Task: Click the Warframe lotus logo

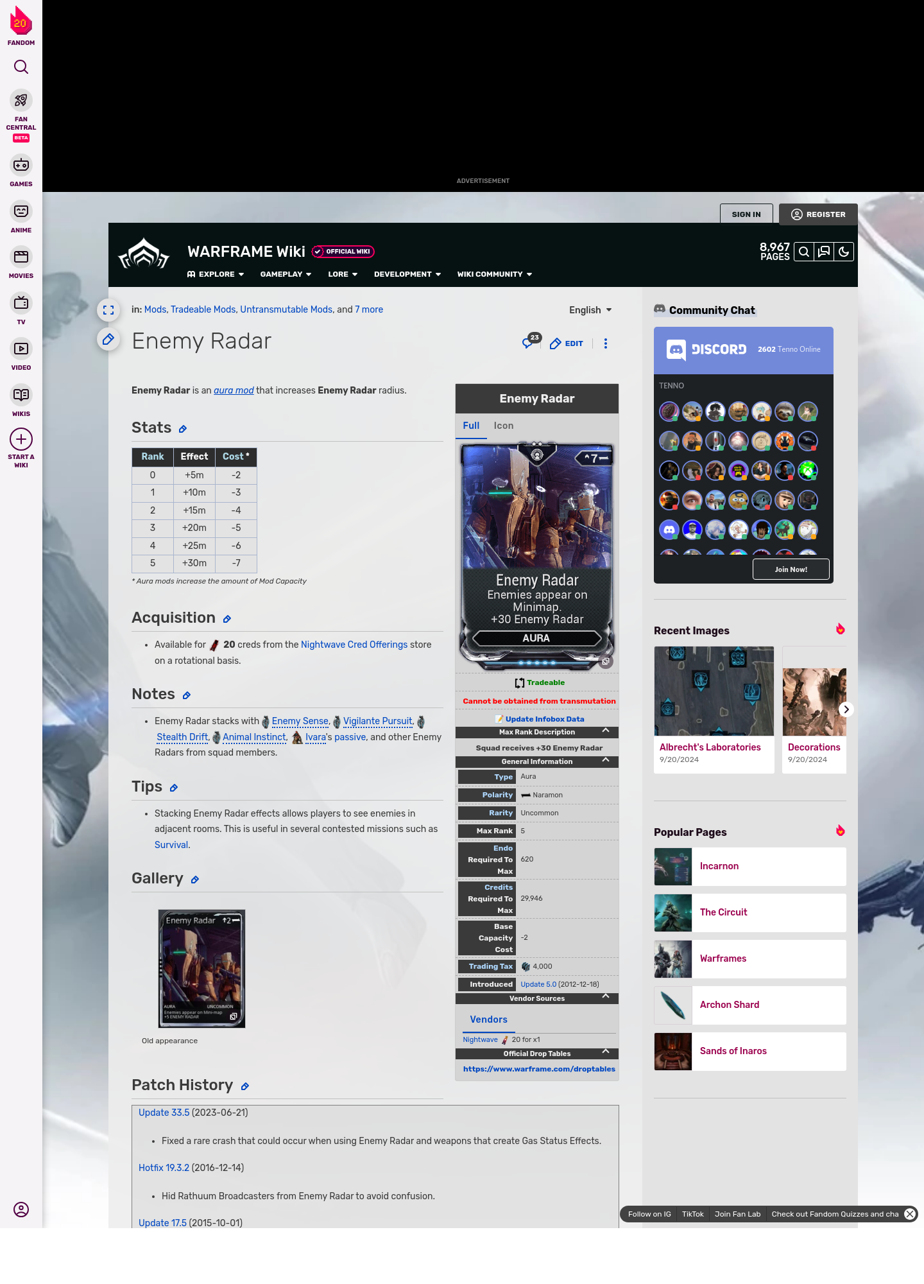Action: coord(144,254)
